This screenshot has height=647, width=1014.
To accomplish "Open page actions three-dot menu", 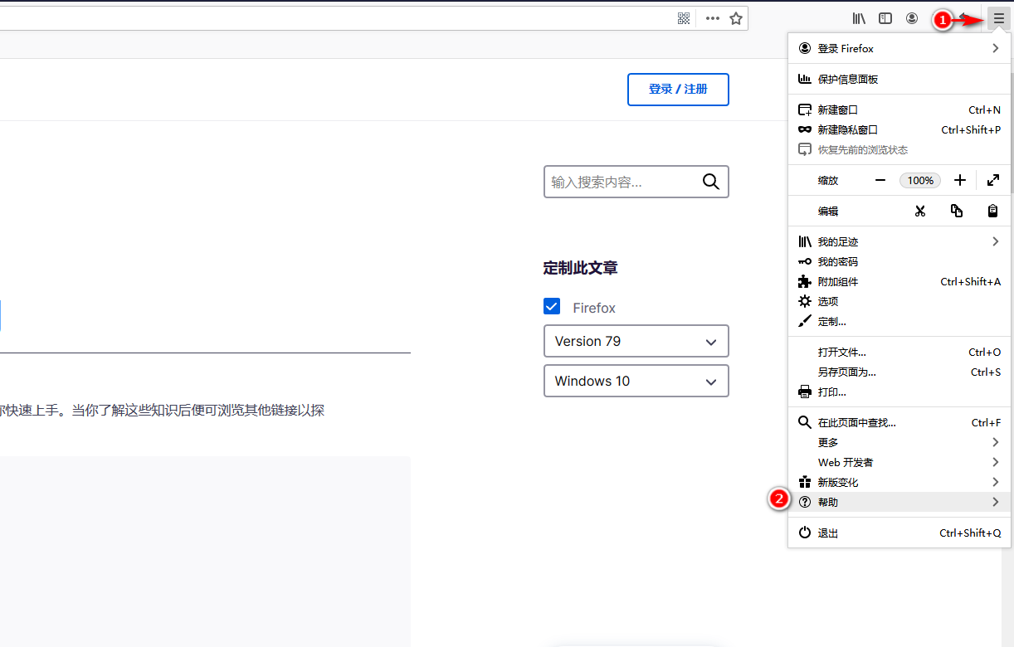I will 713,18.
